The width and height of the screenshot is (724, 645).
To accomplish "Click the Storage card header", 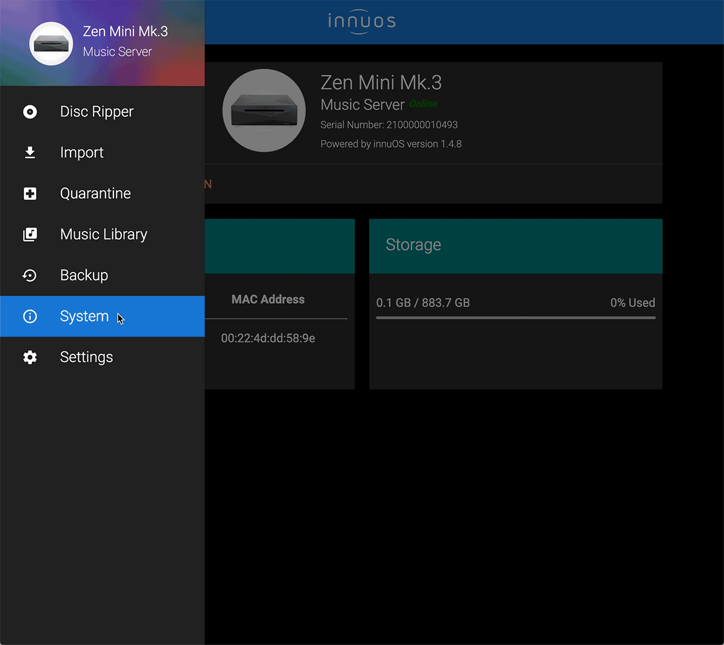I will pyautogui.click(x=516, y=246).
